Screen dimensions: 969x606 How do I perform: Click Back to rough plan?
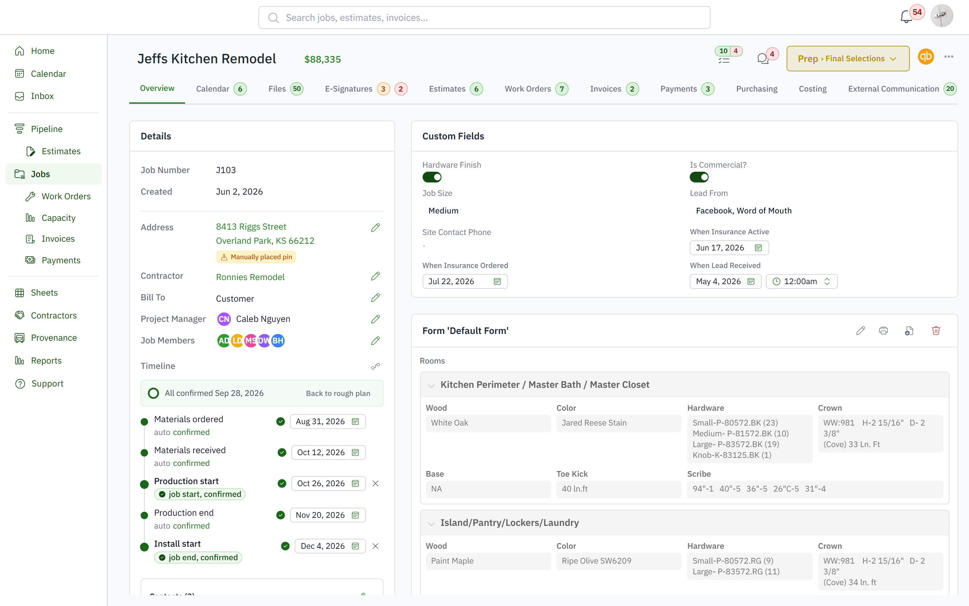[x=338, y=393]
